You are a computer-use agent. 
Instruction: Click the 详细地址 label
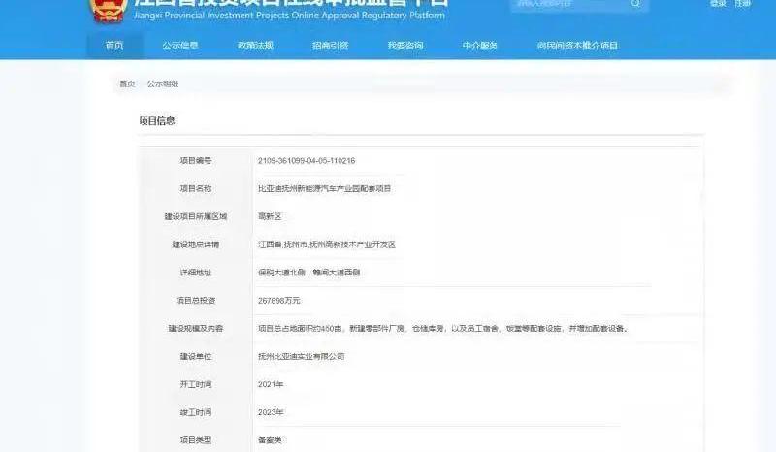[196, 273]
